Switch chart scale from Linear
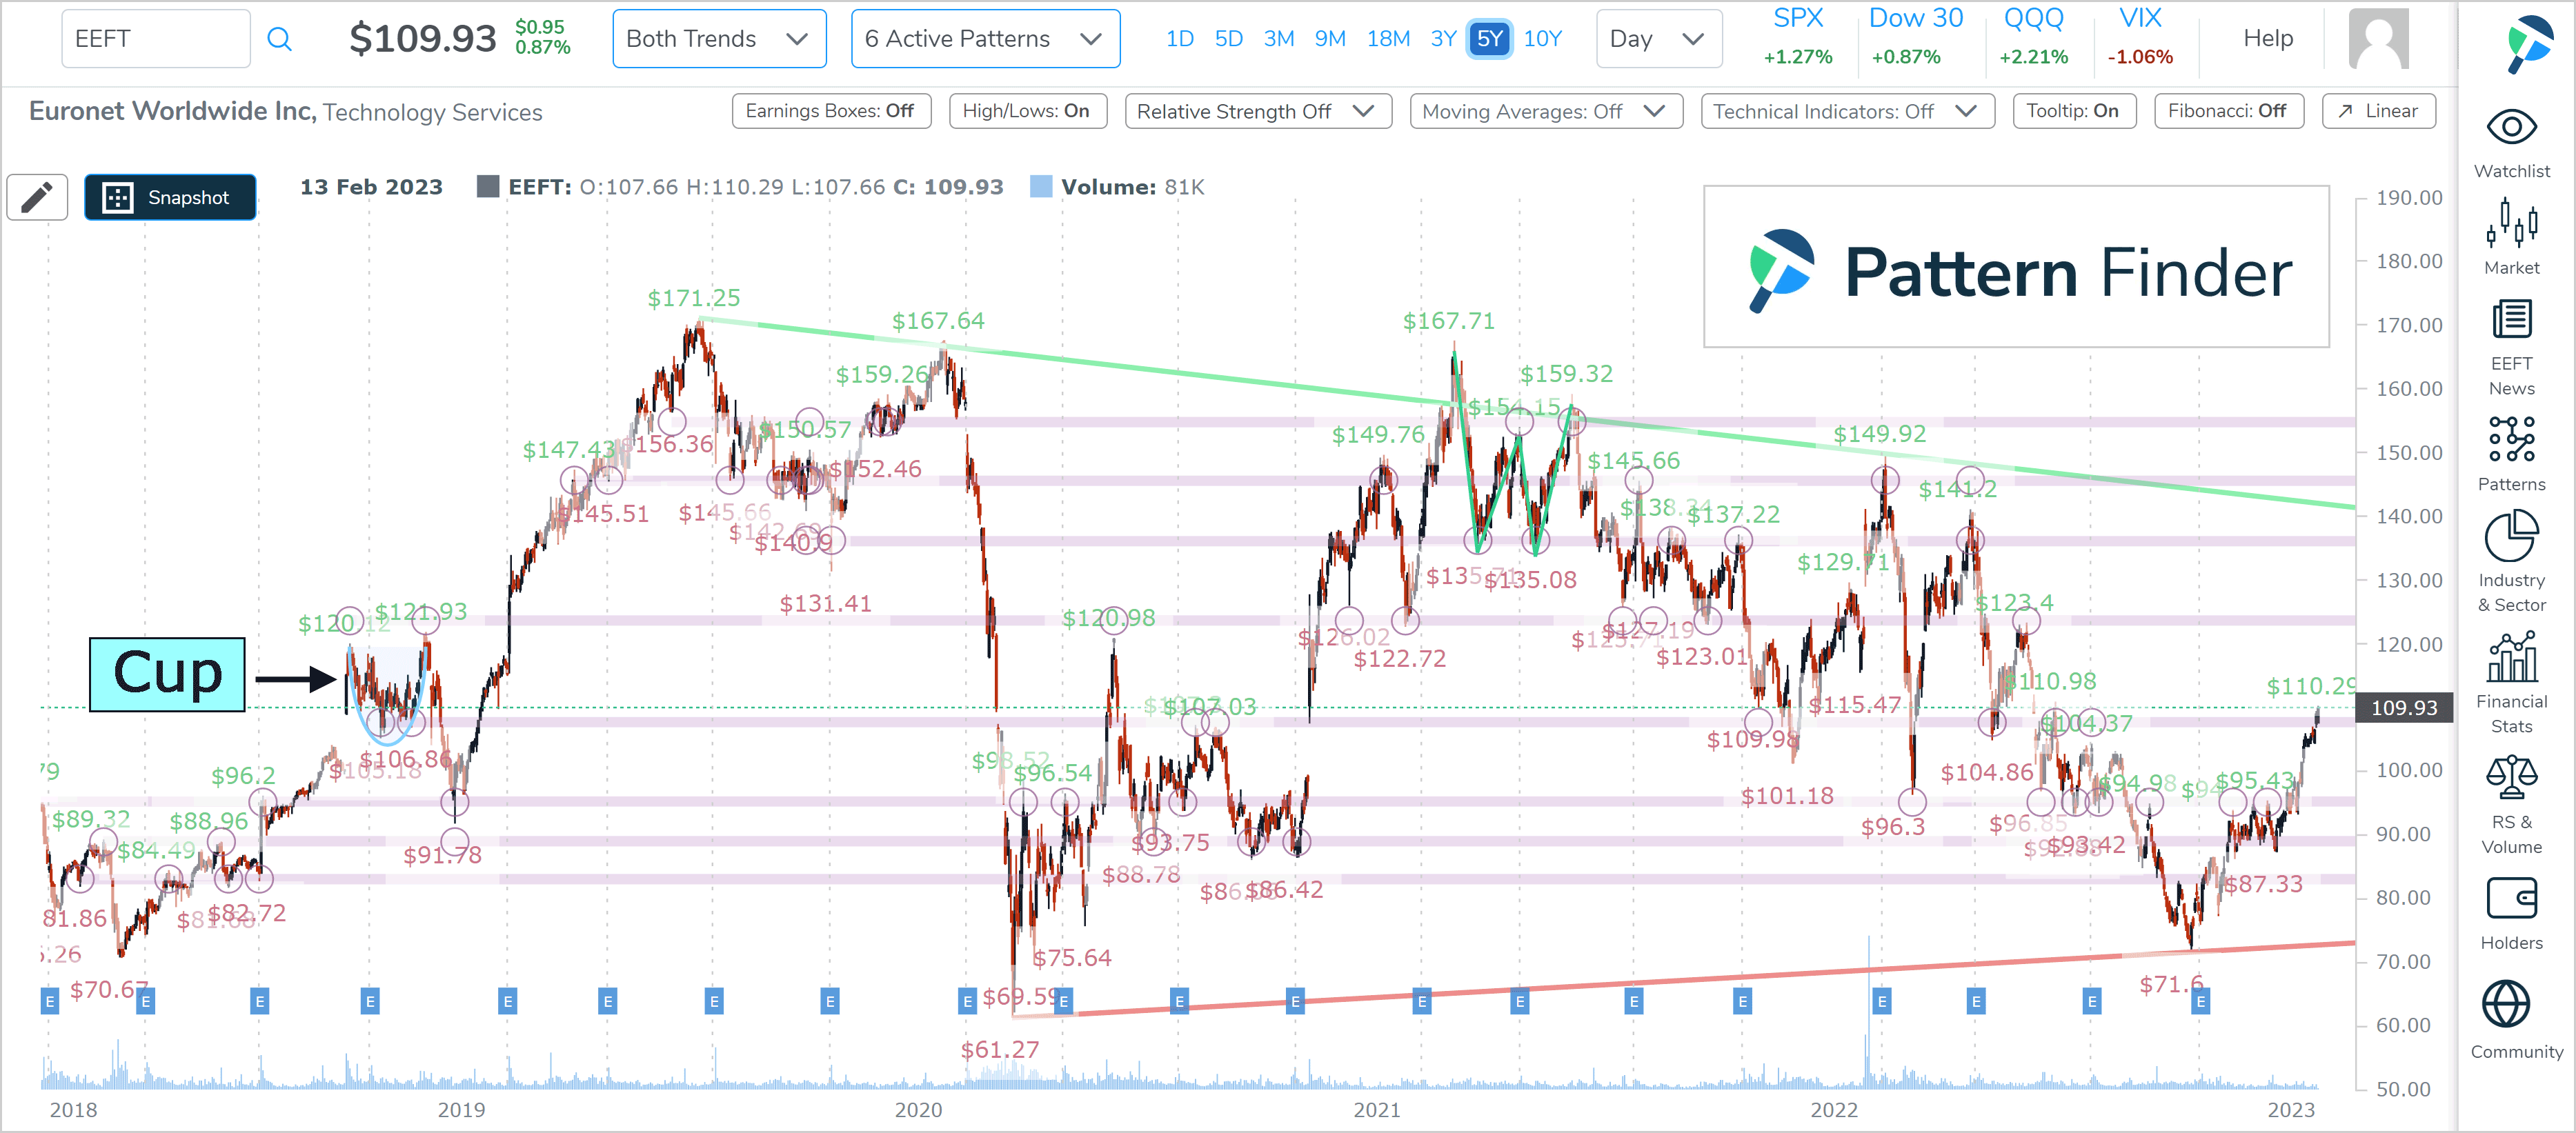This screenshot has height=1133, width=2576. tap(2378, 111)
